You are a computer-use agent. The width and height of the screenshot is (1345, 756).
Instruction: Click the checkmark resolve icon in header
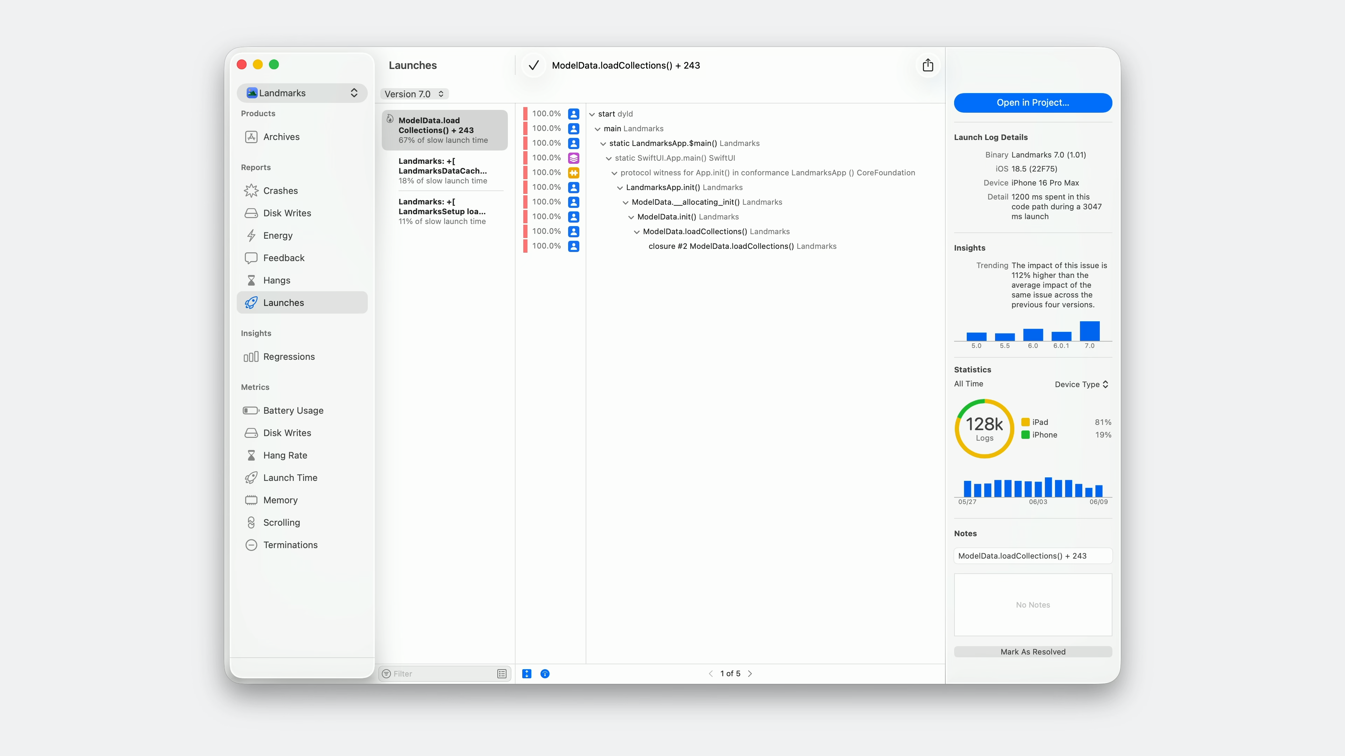click(533, 65)
